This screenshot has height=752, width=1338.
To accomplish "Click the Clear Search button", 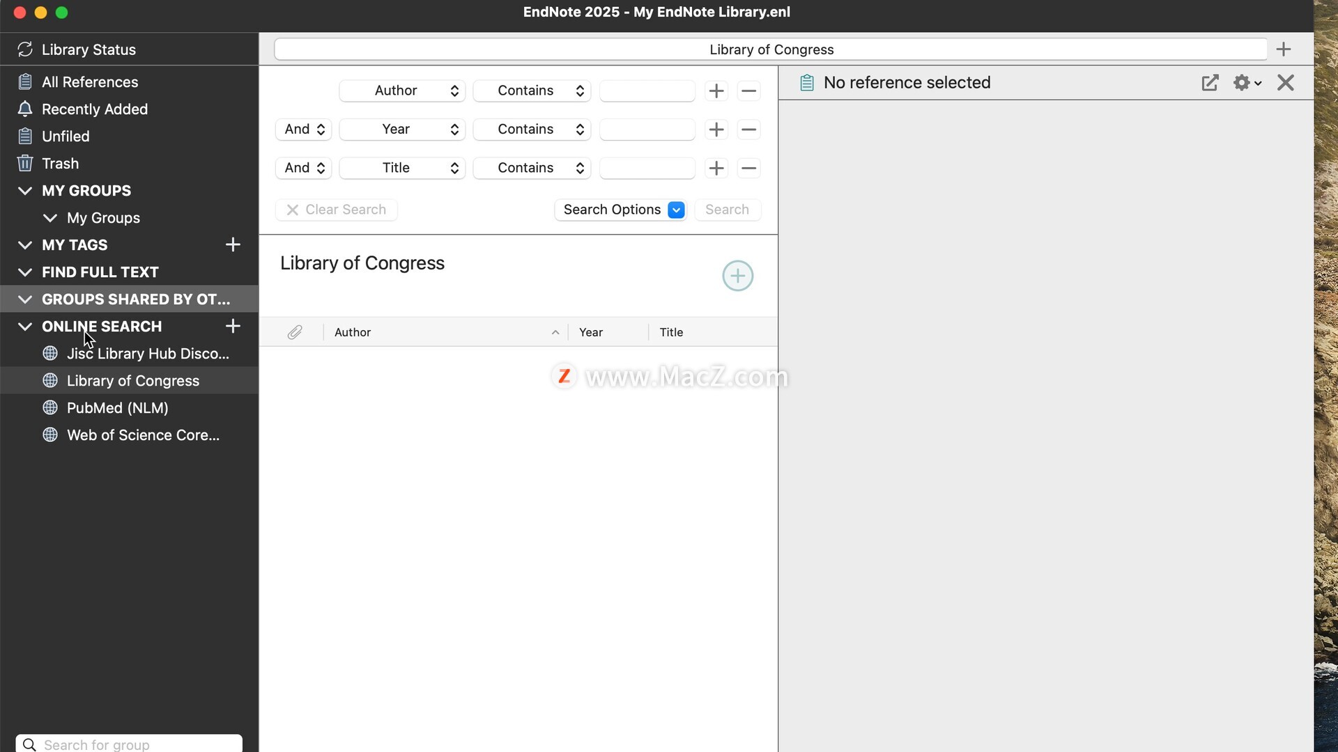I will click(x=337, y=210).
